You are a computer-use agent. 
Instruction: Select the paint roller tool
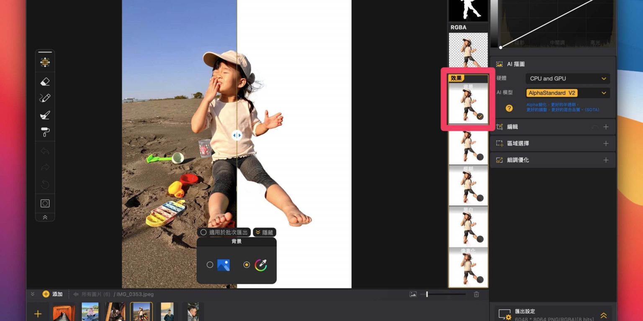45,132
